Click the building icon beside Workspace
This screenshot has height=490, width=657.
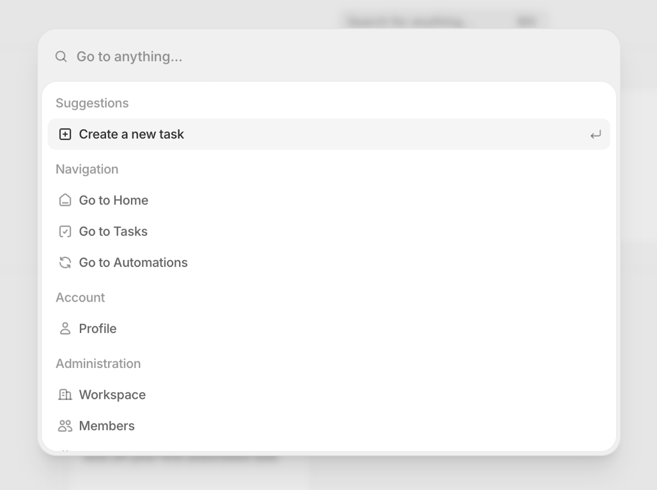pyautogui.click(x=65, y=395)
